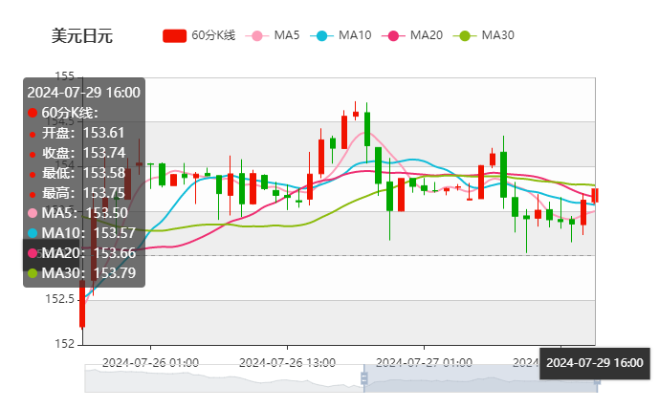The height and width of the screenshot is (408, 659).
Task: Click the 最高: 153.75 tooltip row
Action: click(x=77, y=193)
